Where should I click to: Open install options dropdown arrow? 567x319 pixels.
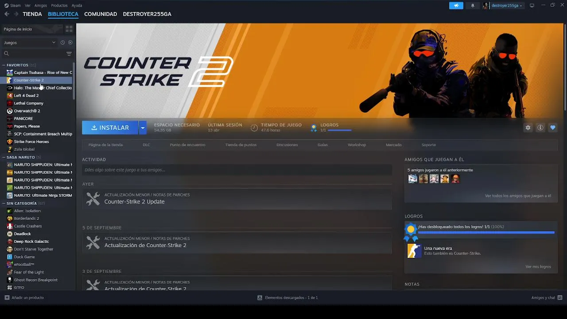pyautogui.click(x=142, y=128)
